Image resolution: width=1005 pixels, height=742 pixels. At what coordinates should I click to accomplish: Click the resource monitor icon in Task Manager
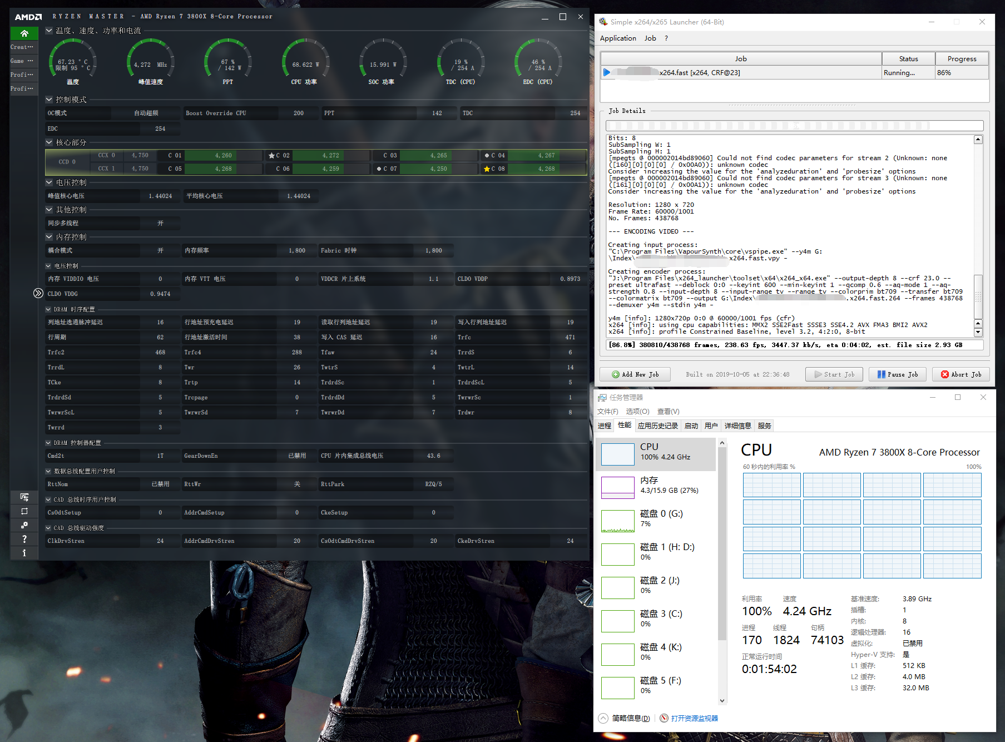(664, 718)
